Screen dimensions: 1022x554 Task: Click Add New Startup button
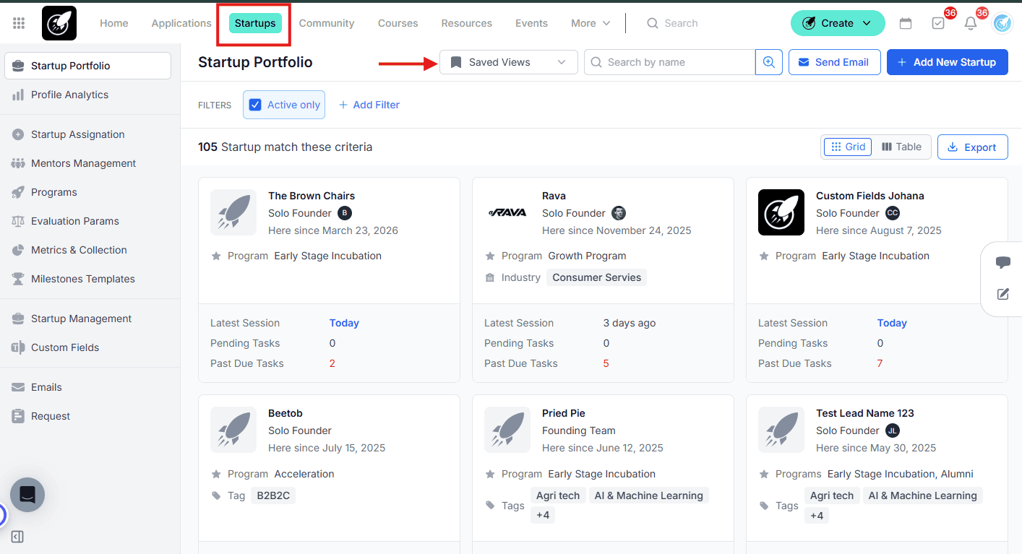click(948, 62)
